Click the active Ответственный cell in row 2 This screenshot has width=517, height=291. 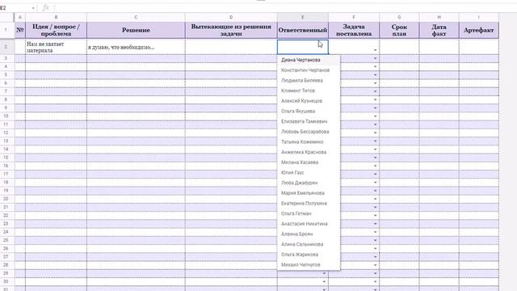click(x=303, y=47)
